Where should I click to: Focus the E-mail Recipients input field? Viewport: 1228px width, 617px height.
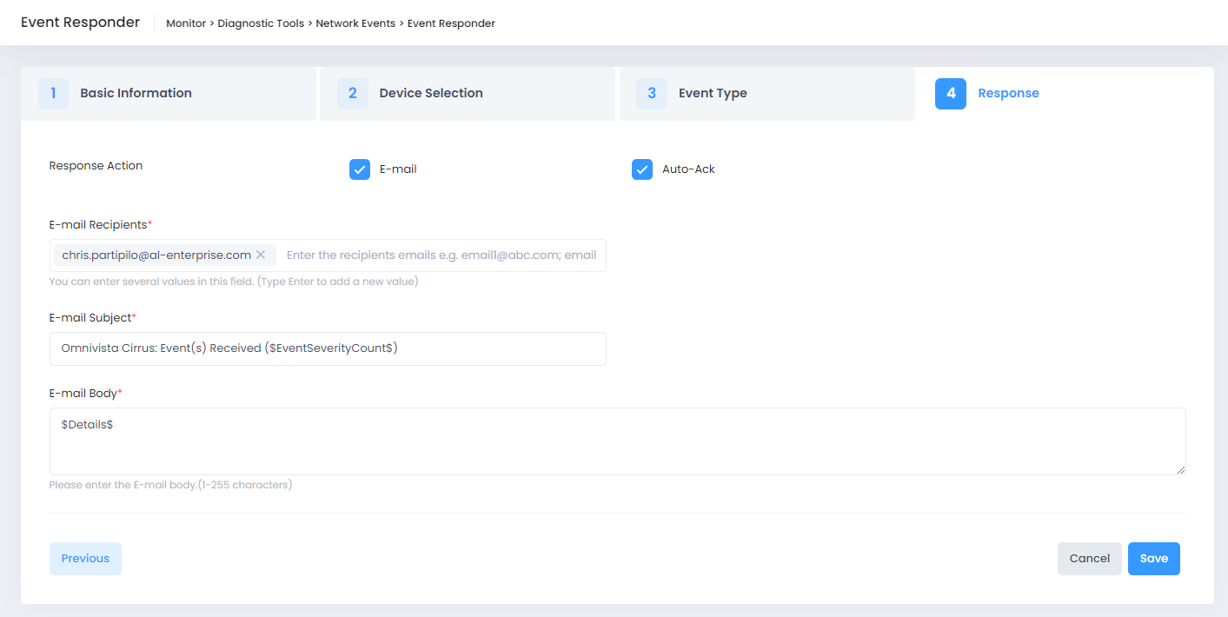click(x=441, y=255)
